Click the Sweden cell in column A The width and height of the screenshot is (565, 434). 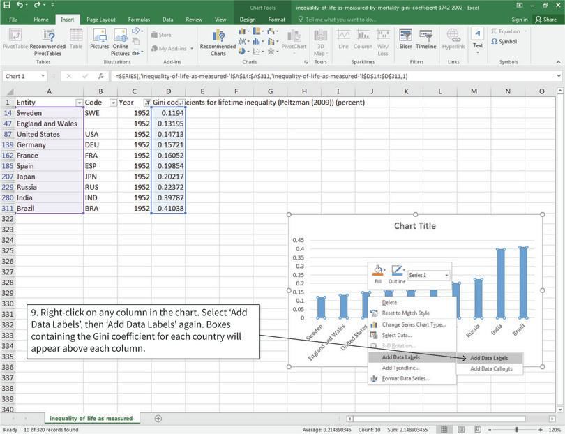[50, 113]
